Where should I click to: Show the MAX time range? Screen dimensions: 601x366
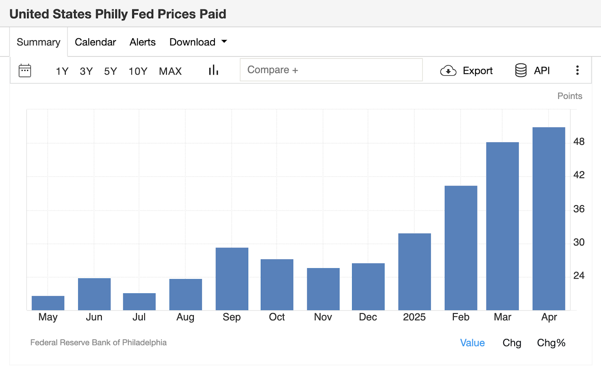170,71
